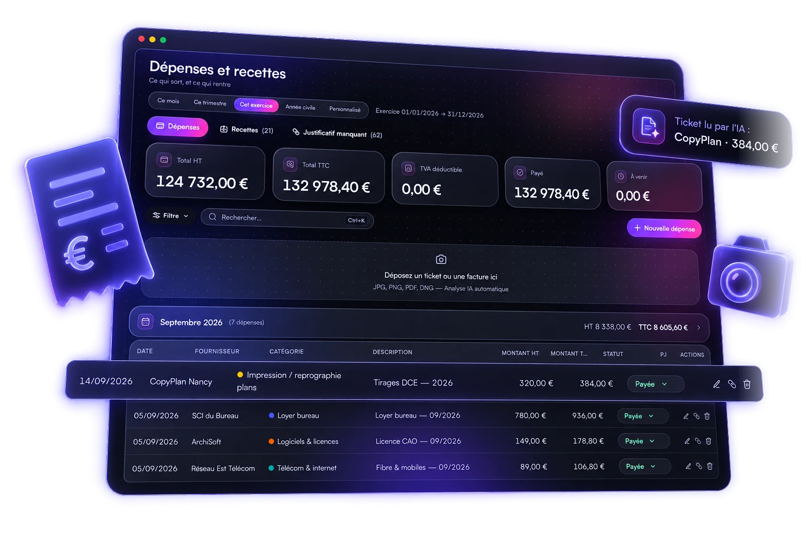Select the Cet exercice period
The height and width of the screenshot is (540, 810).
point(256,105)
